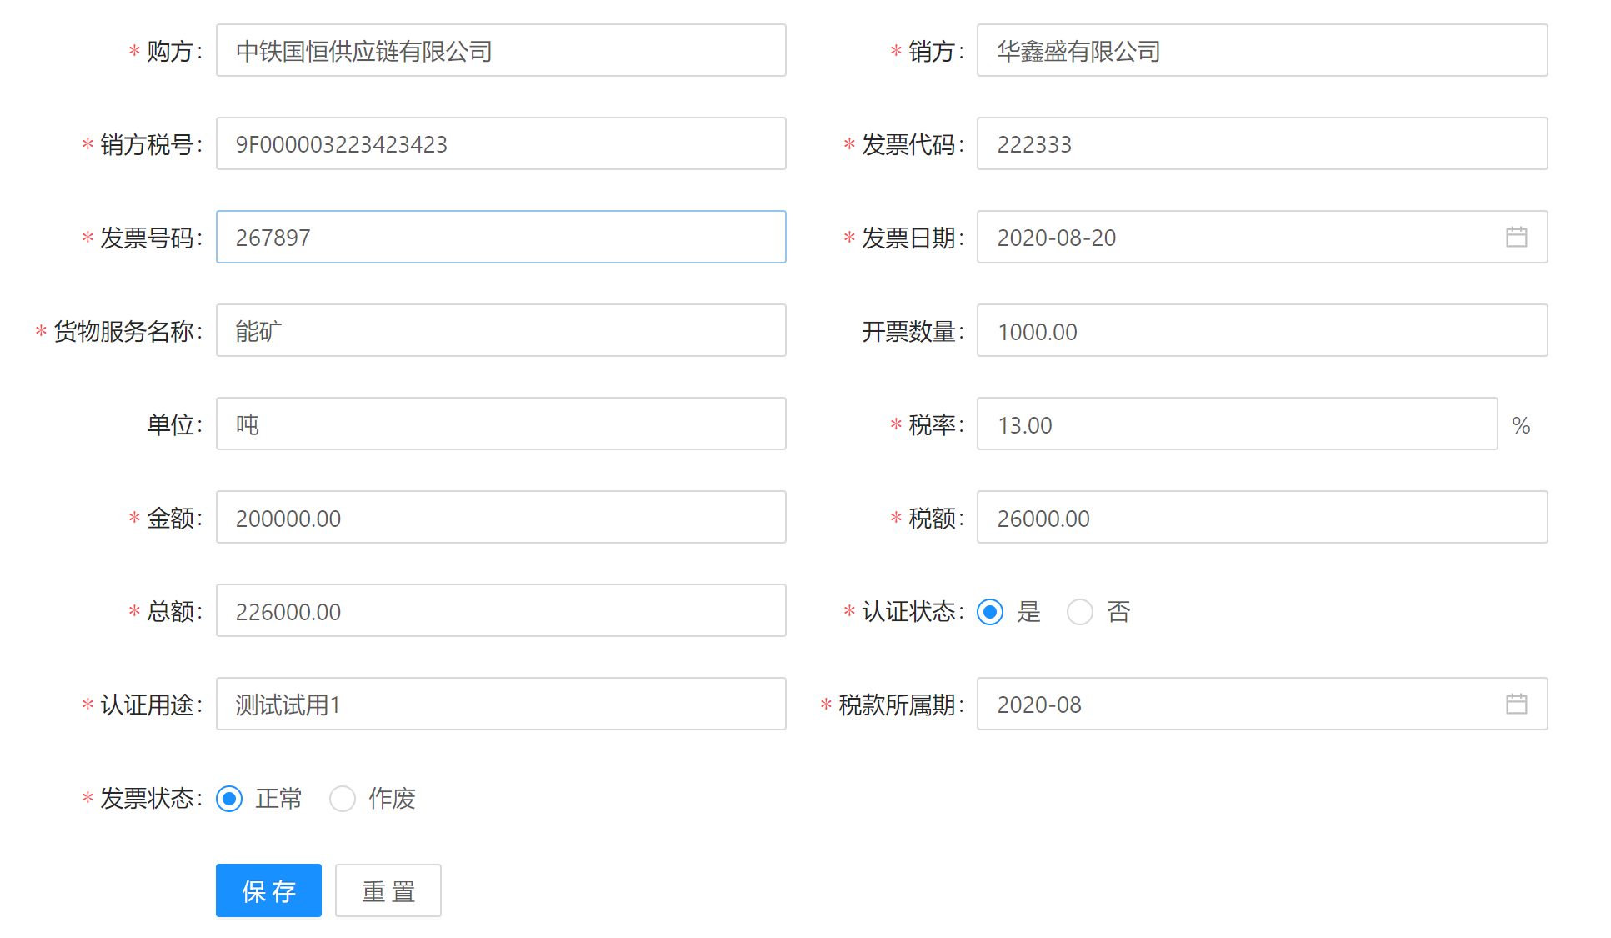Select 作废 for 发票状态
The image size is (1611, 938).
click(343, 799)
